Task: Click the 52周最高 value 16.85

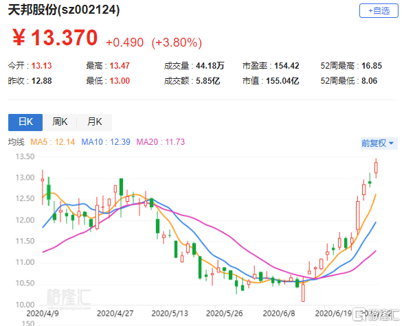Action: [372, 66]
